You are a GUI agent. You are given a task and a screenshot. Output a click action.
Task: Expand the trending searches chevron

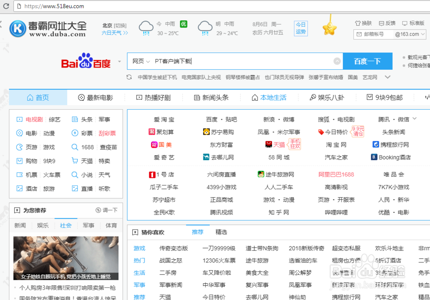pyautogui.click(x=387, y=77)
